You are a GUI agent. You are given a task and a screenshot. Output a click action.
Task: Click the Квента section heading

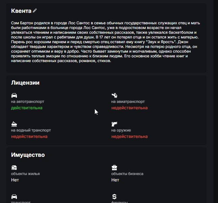pyautogui.click(x=21, y=11)
